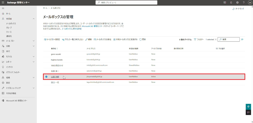
Task: Expand レポート section chevron
Action: [34, 62]
